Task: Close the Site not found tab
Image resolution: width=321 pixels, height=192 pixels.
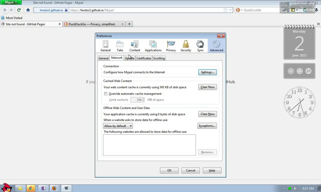Action: (x=60, y=24)
